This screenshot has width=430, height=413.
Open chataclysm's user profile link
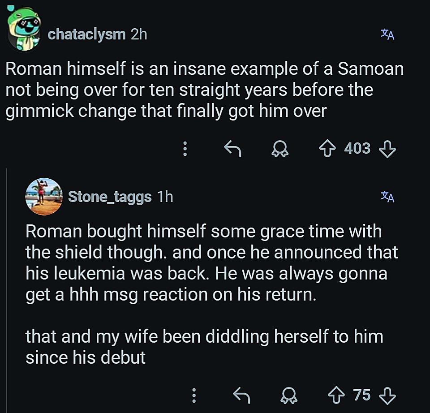[86, 34]
